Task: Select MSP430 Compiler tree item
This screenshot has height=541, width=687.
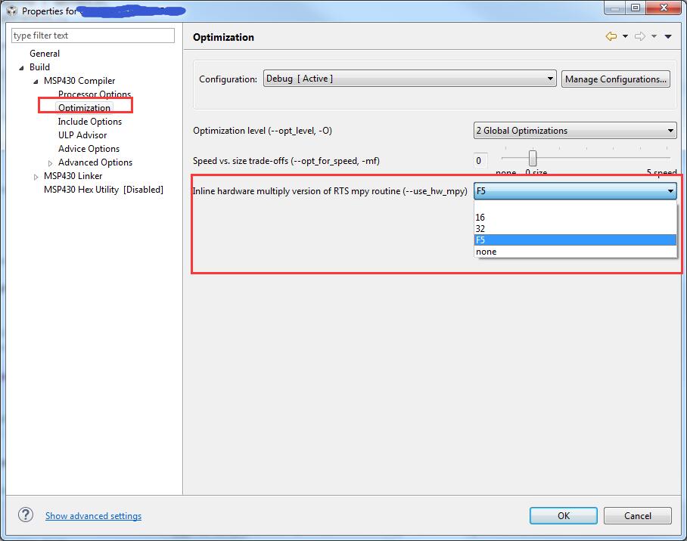Action: [79, 81]
